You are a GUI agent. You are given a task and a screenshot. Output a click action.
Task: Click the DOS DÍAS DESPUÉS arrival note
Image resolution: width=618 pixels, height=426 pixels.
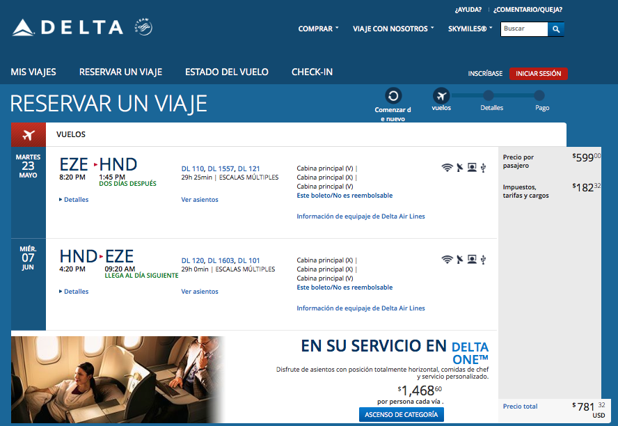click(127, 184)
